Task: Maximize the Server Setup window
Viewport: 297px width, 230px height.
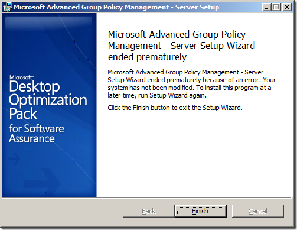Action: point(276,7)
